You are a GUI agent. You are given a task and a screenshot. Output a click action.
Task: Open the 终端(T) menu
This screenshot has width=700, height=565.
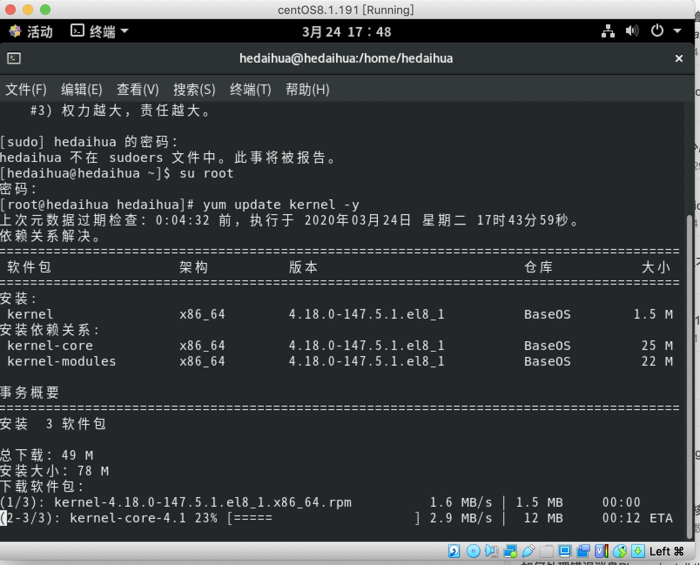coord(250,89)
